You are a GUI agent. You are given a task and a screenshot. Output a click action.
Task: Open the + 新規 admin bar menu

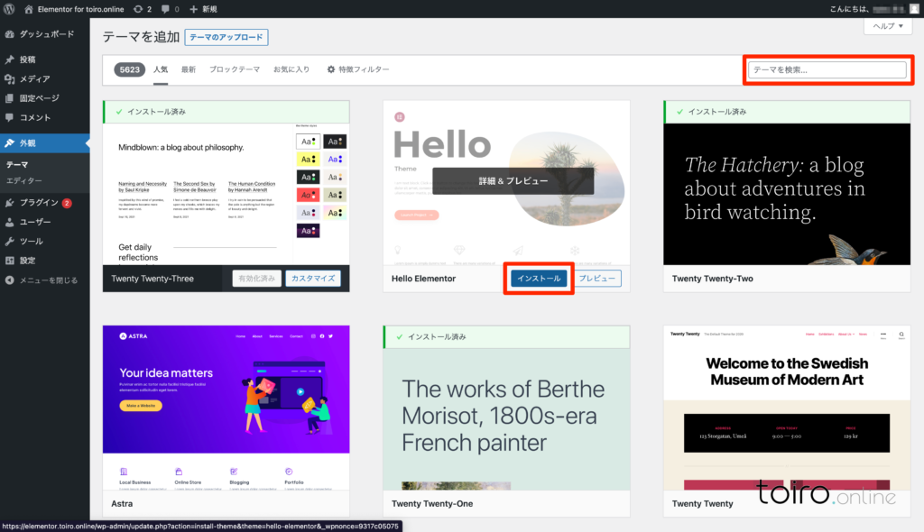coord(203,9)
